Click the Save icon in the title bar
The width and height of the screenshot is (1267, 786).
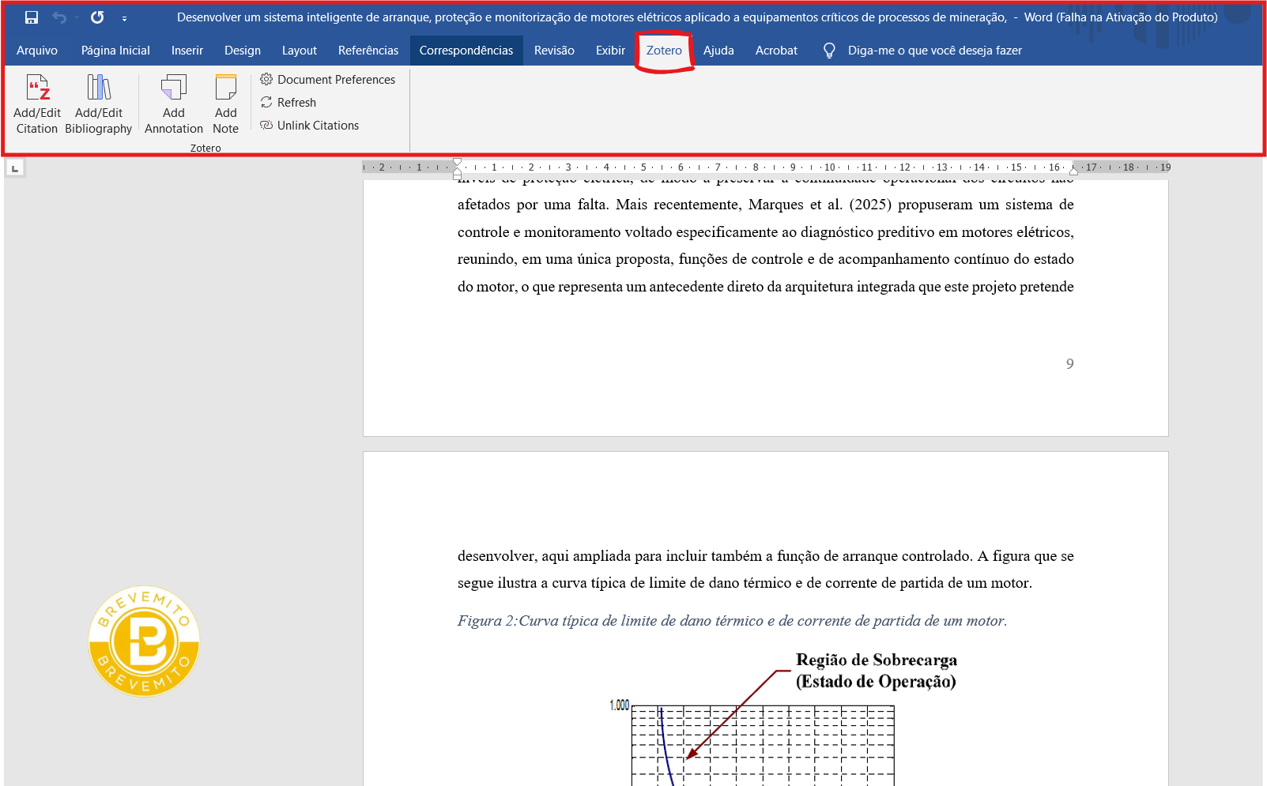[32, 17]
